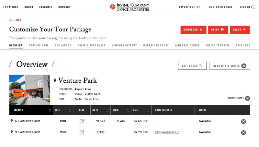The height and width of the screenshot is (147, 259).
Task: Switch to the Venture Park tab
Action: click(39, 45)
